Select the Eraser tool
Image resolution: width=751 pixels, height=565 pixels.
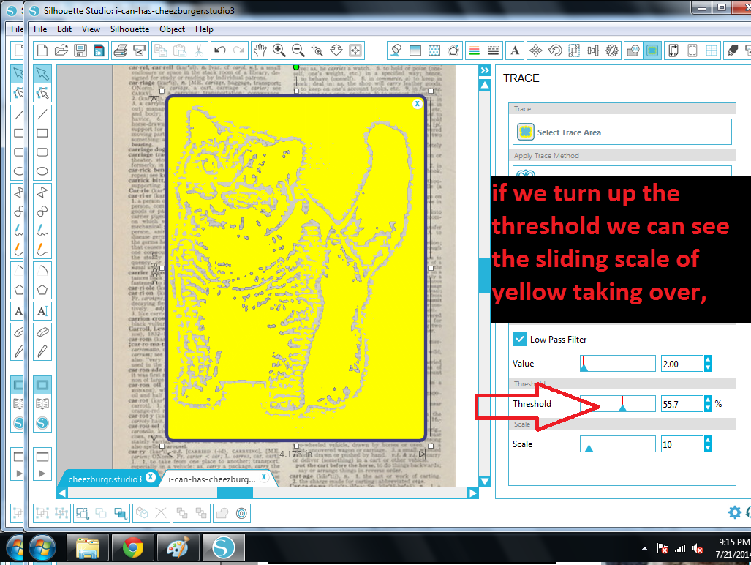[x=42, y=332]
